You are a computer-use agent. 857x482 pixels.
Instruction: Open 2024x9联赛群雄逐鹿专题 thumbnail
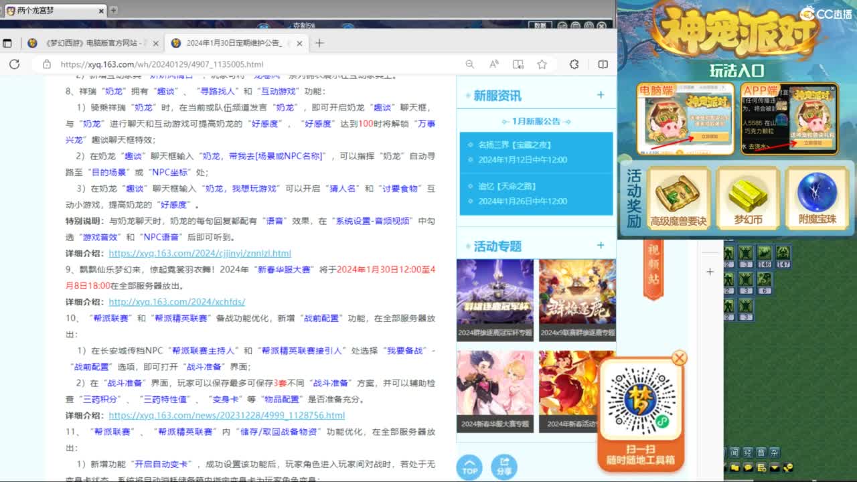point(577,301)
